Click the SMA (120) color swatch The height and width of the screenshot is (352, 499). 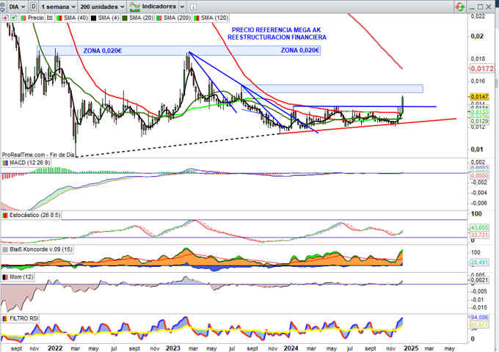194,16
